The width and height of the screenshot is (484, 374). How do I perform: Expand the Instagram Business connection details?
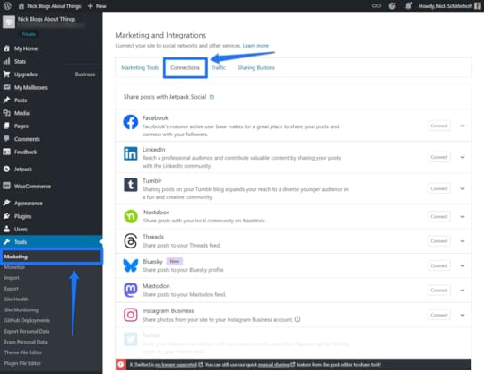tap(462, 316)
